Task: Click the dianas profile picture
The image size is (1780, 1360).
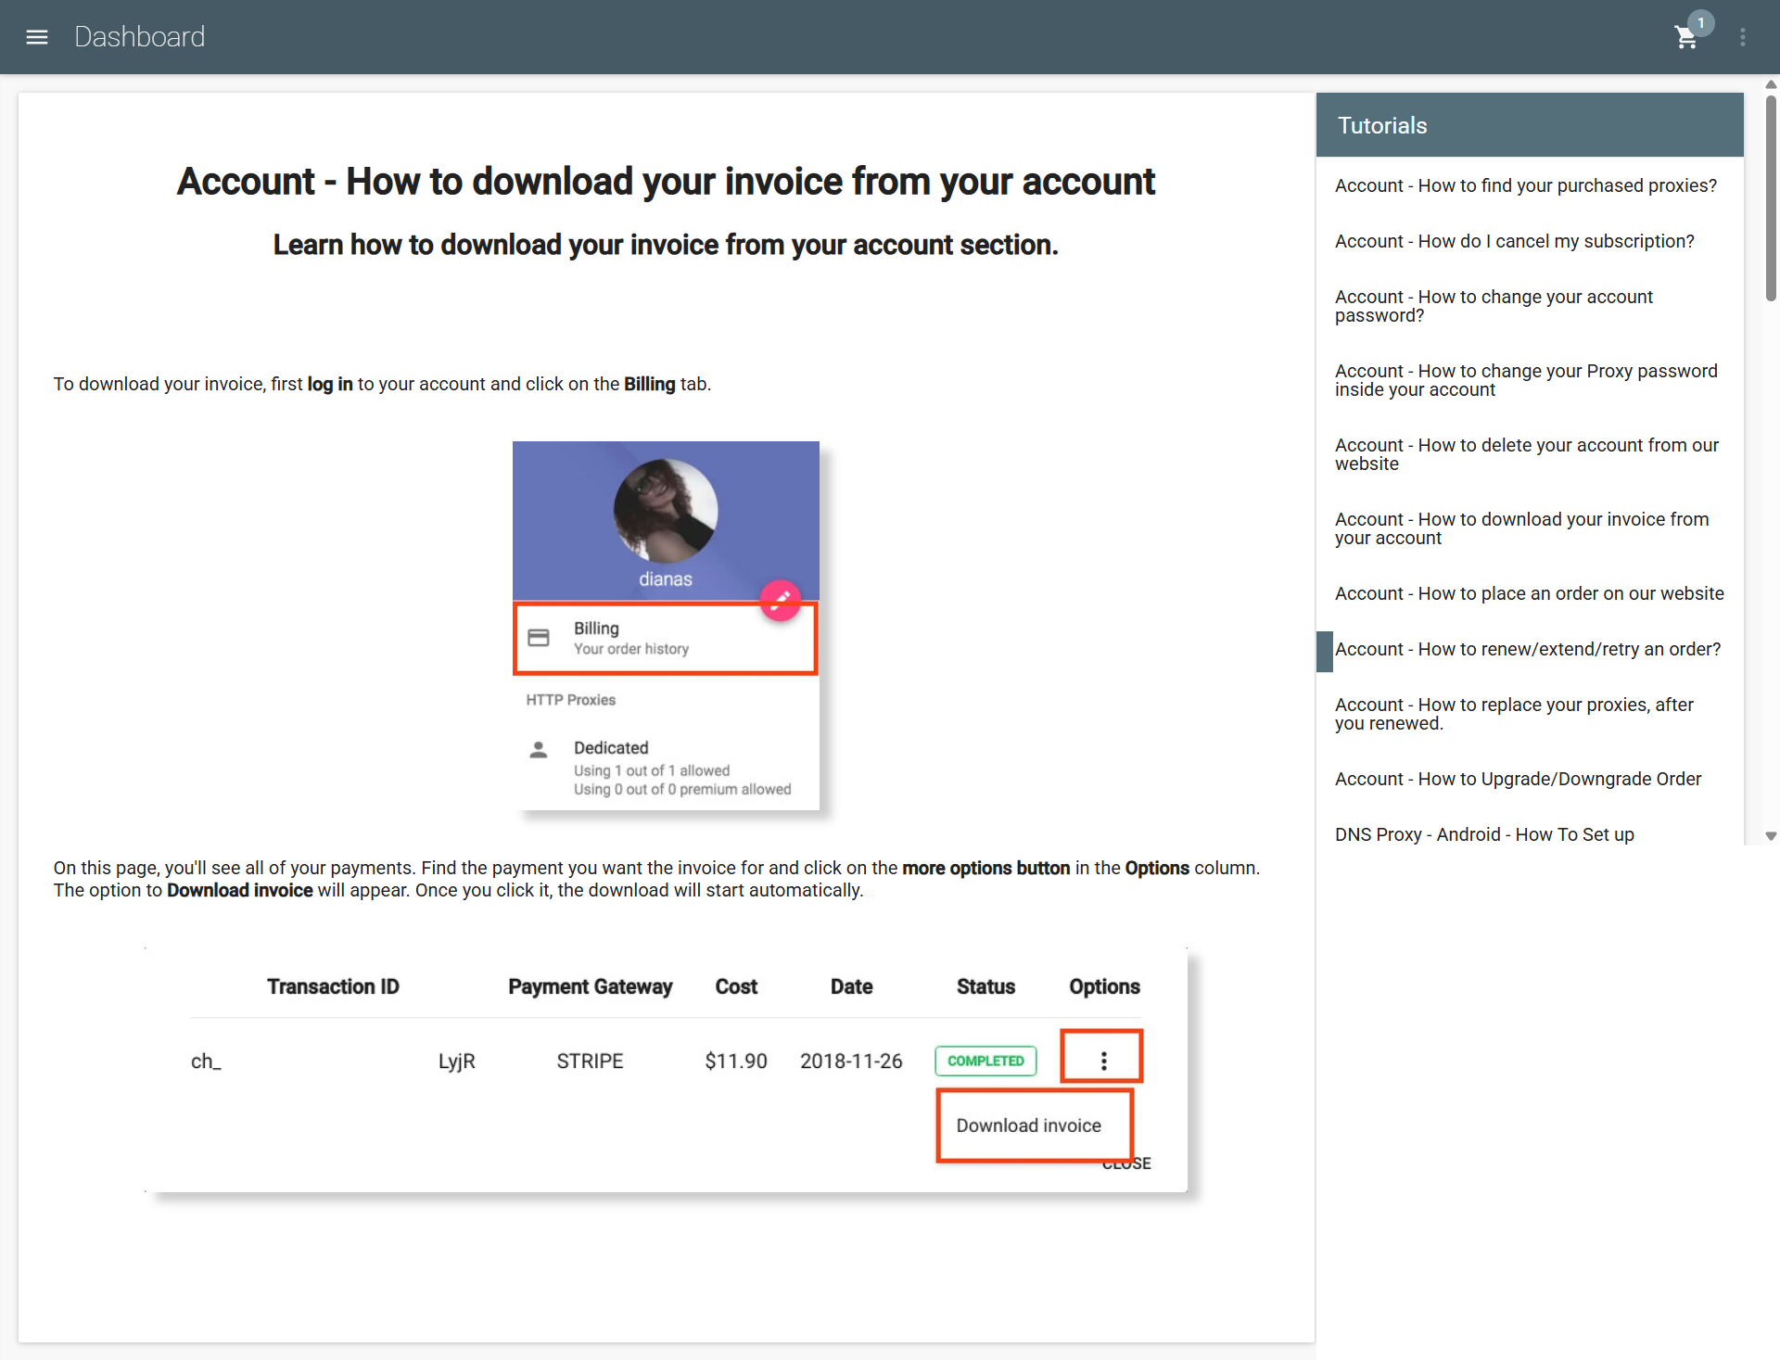Action: (x=666, y=511)
